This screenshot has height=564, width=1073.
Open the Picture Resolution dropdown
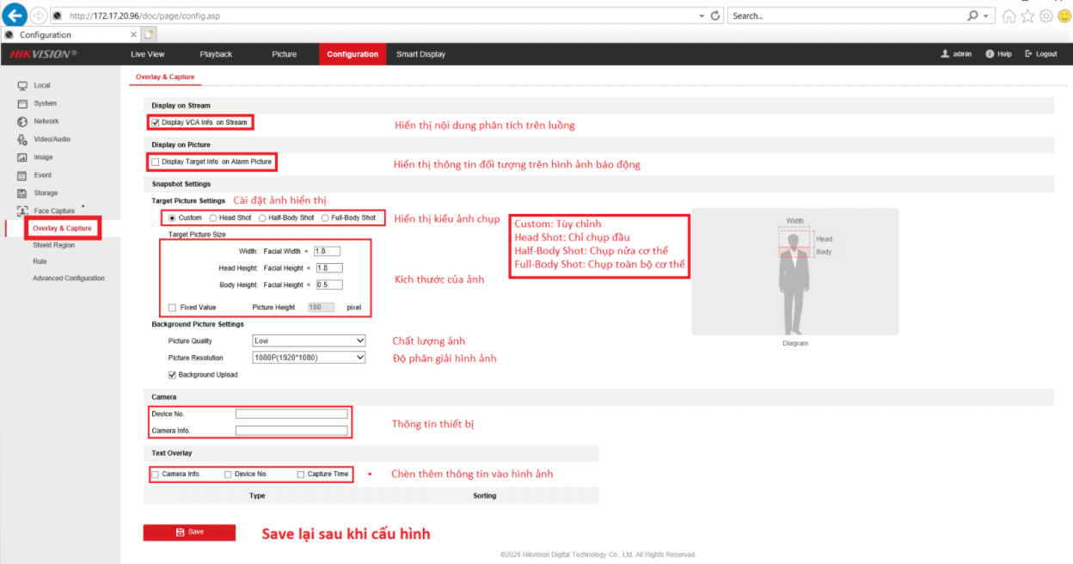[309, 357]
